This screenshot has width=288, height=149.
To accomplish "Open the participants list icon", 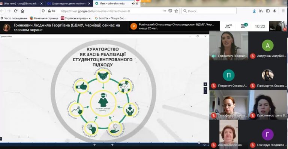I will [228, 26].
